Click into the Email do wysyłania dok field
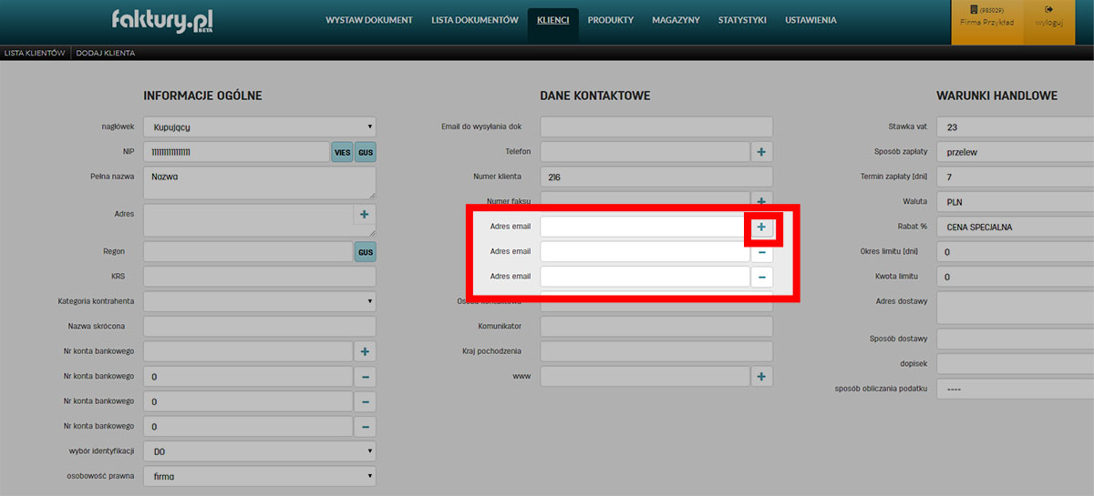 (655, 127)
